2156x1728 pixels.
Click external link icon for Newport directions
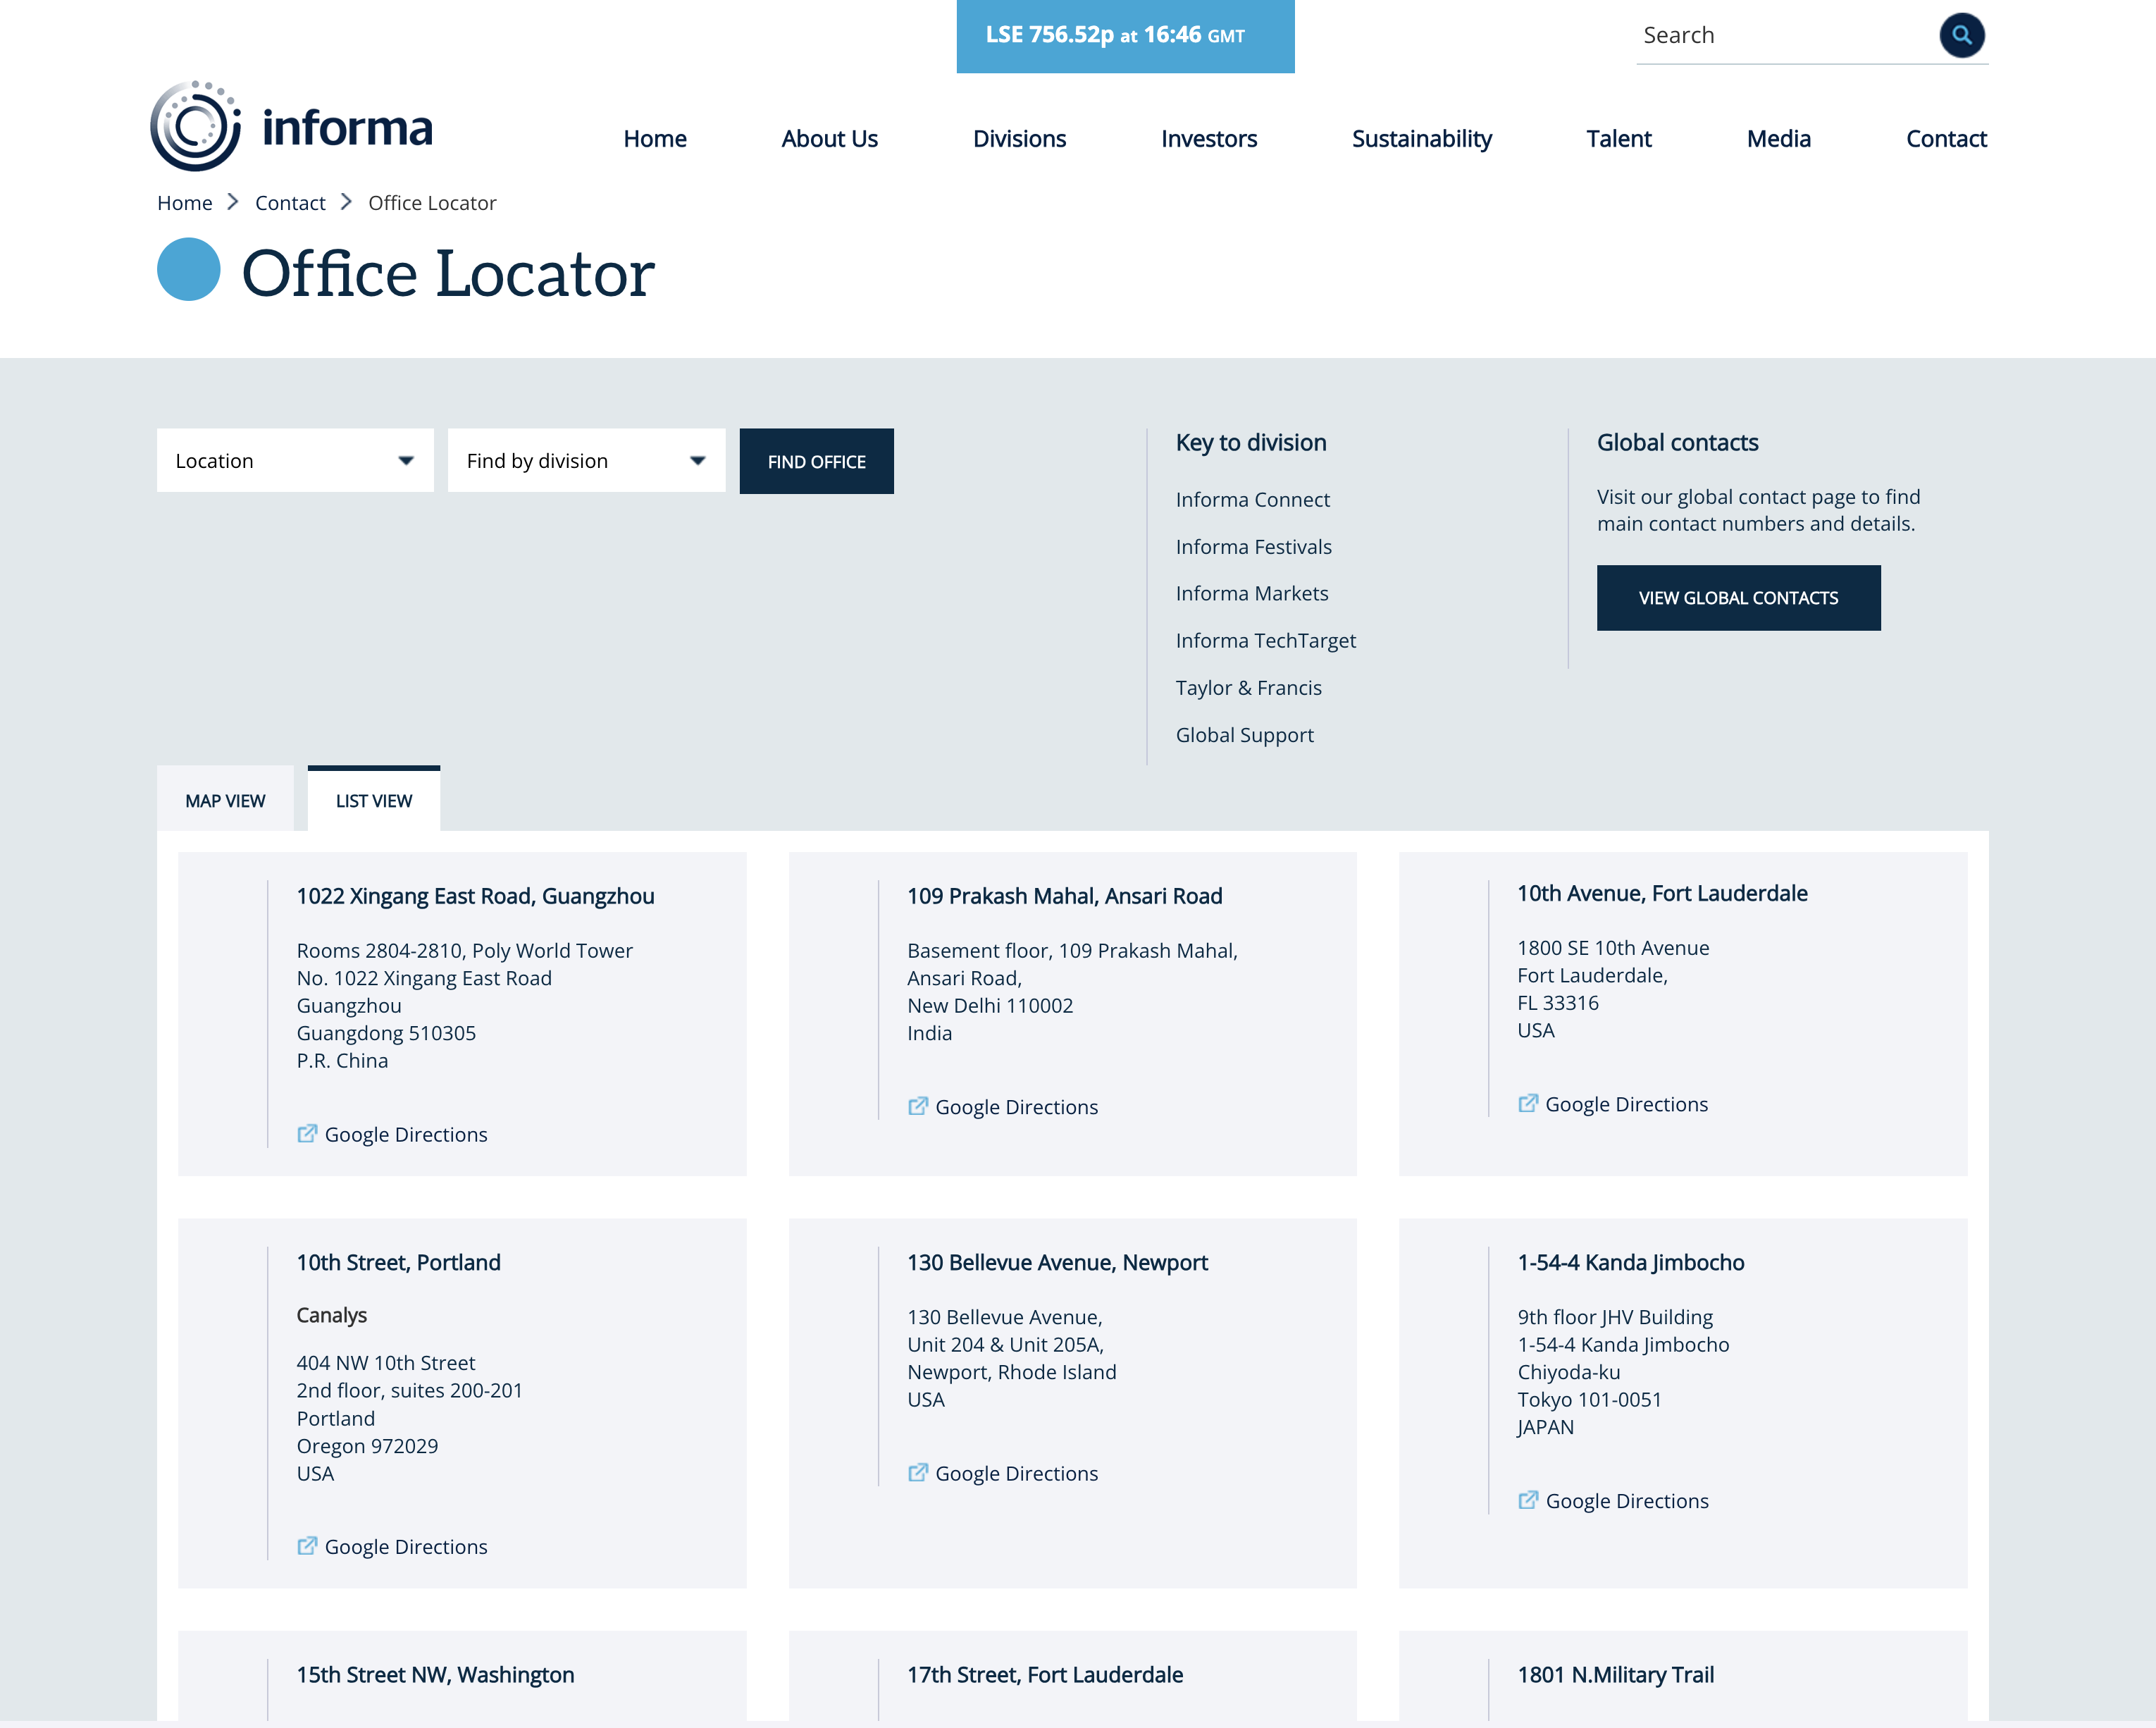[x=917, y=1472]
